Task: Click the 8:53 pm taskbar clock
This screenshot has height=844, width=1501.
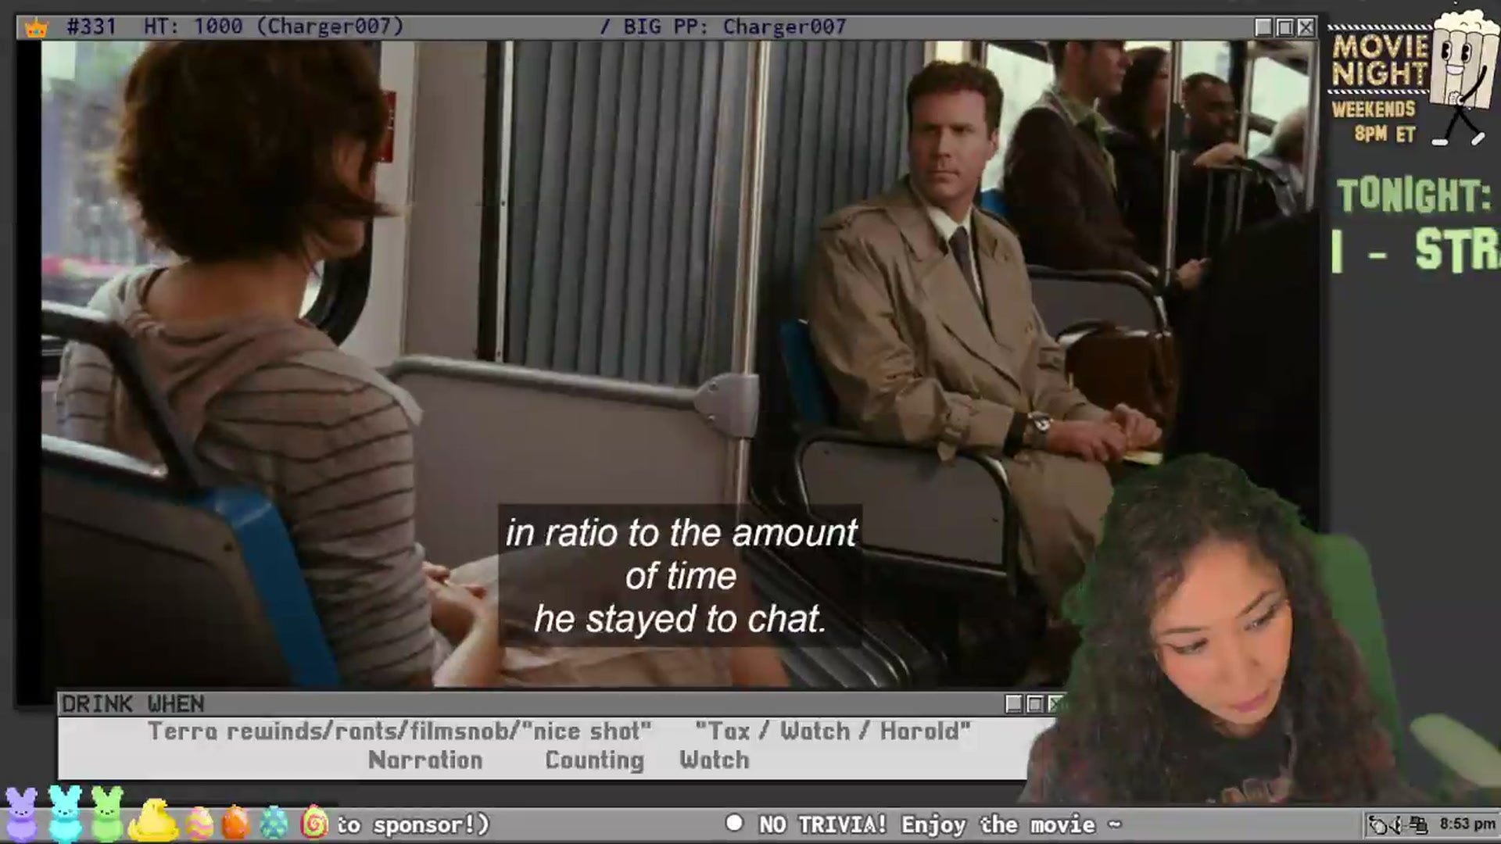Action: click(1467, 824)
